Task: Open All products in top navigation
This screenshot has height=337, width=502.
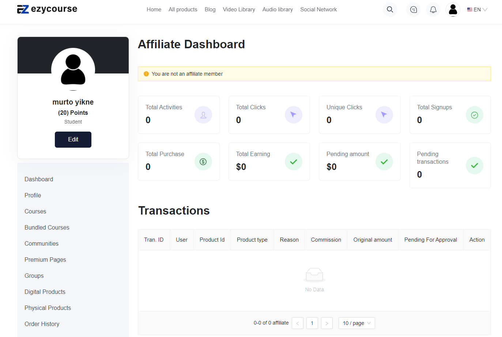Action: point(183,10)
